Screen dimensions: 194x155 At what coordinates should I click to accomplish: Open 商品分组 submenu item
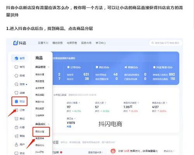40,102
